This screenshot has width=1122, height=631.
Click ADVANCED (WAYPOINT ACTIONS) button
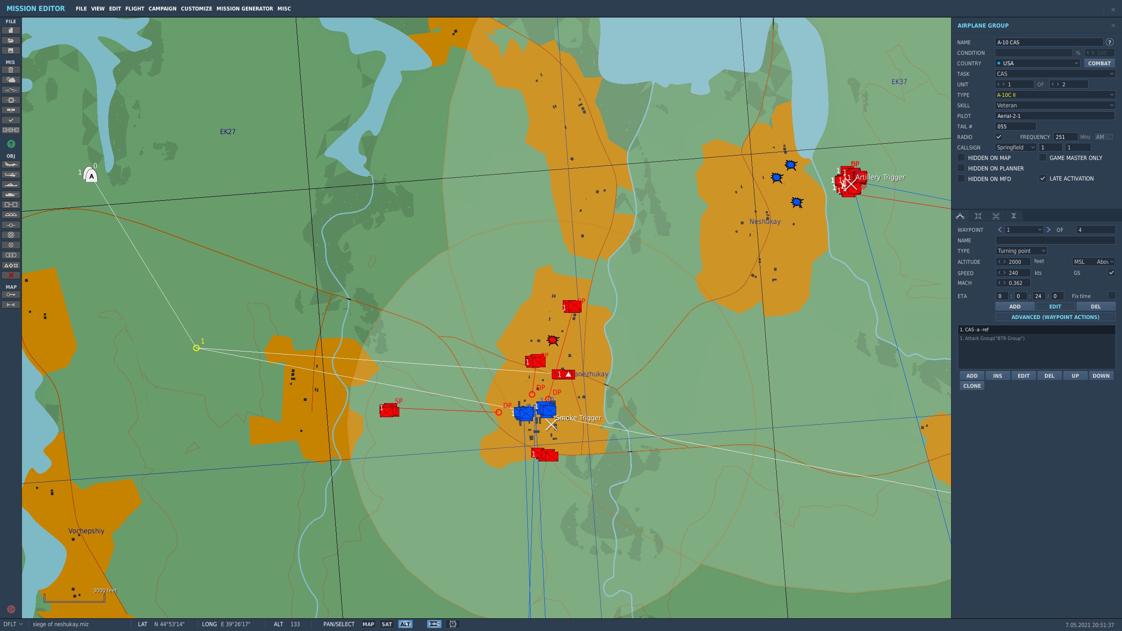tap(1055, 317)
